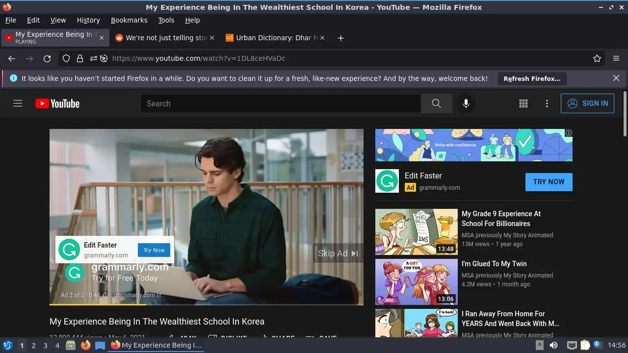The image size is (628, 353).
Task: Close the YouTube playing tab
Action: click(102, 38)
